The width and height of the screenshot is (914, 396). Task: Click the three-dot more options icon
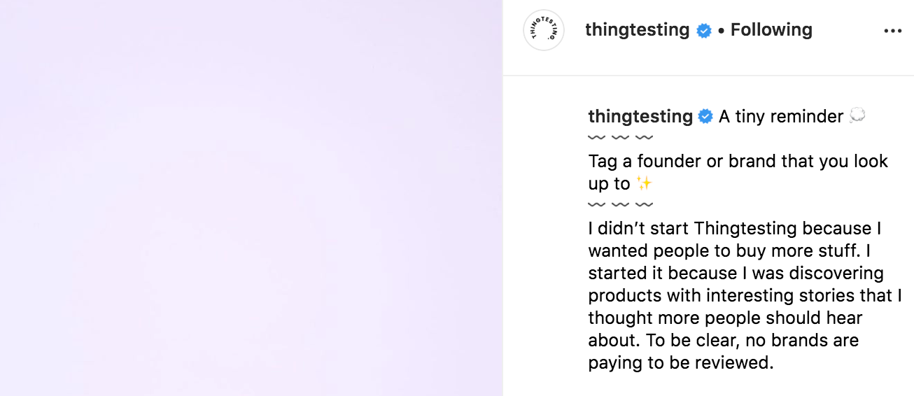893,31
